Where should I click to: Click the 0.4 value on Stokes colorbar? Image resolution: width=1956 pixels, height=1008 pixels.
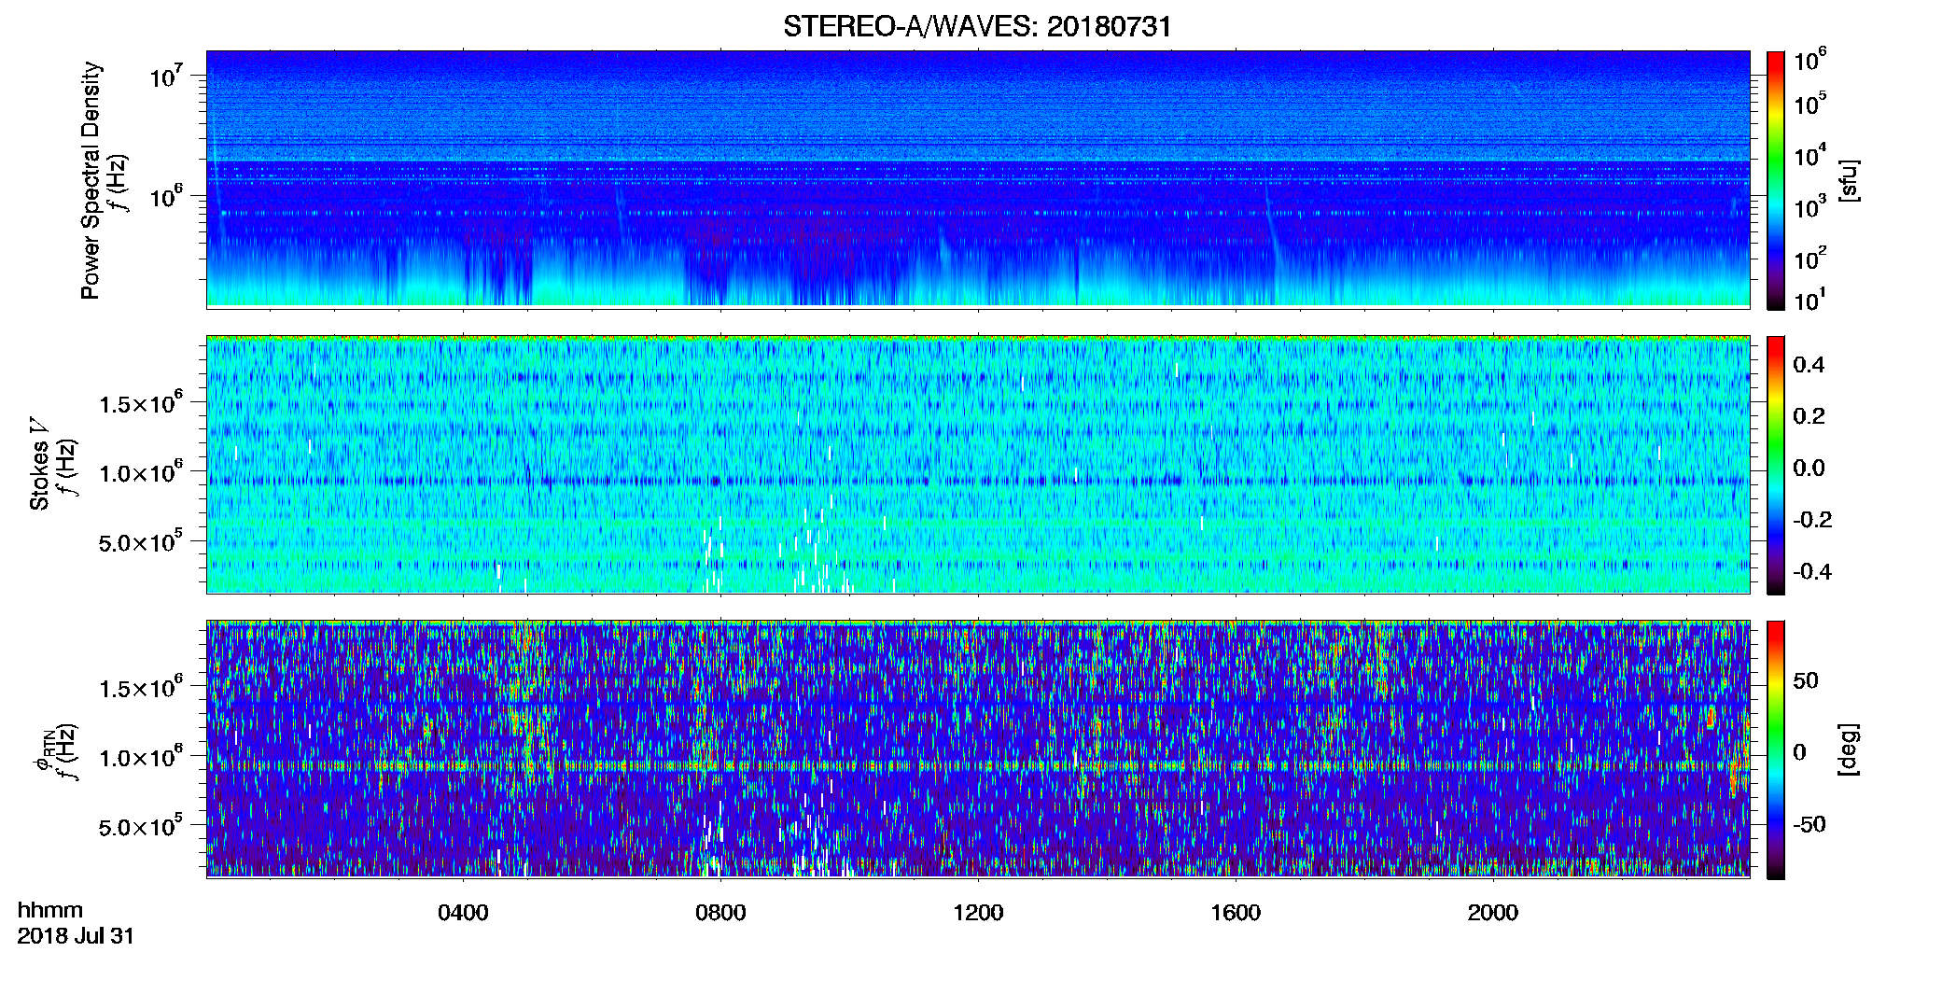[1809, 365]
